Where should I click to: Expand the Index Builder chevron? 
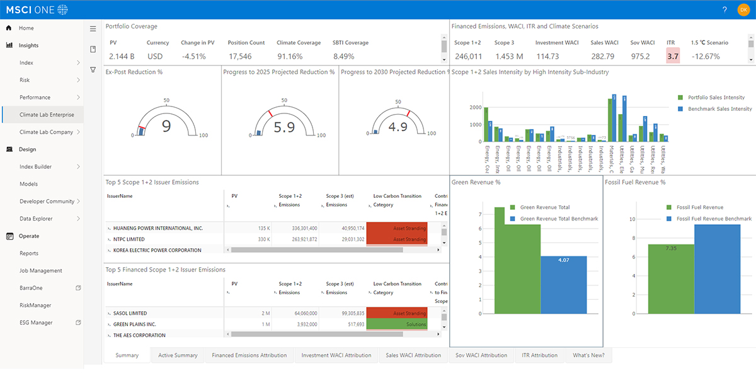coord(78,167)
